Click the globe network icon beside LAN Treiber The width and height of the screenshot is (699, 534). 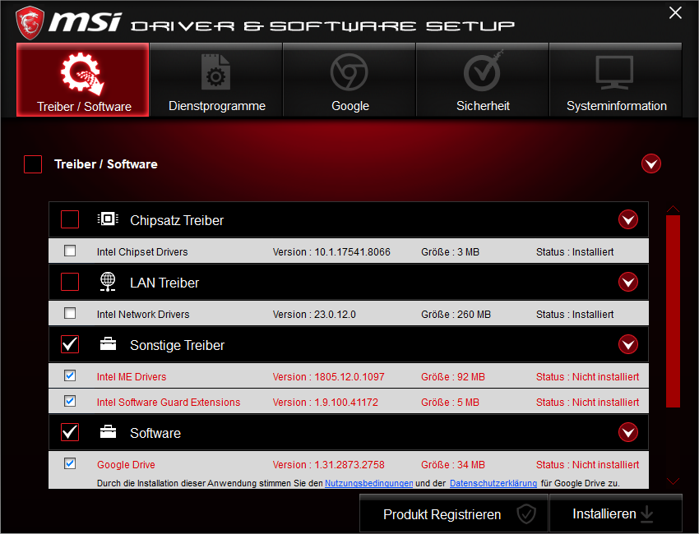click(x=108, y=282)
